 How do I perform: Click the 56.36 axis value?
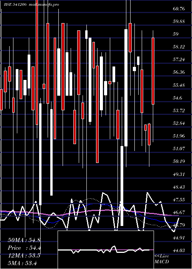coord(179,72)
